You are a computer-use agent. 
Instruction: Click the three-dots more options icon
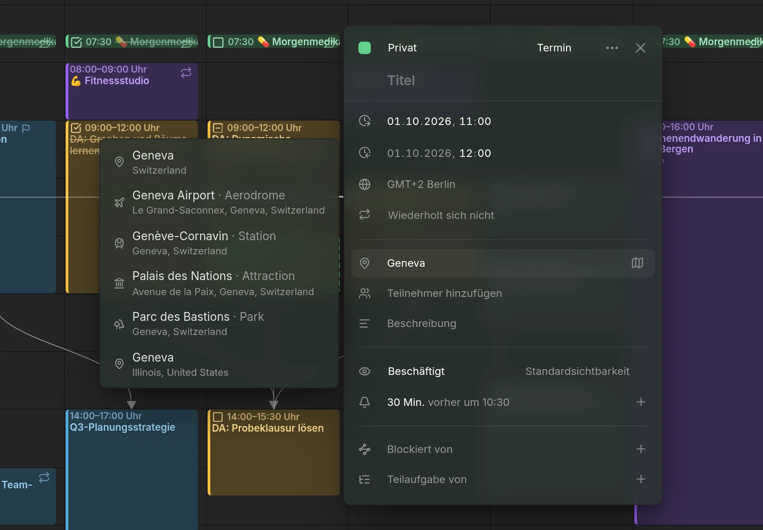612,48
